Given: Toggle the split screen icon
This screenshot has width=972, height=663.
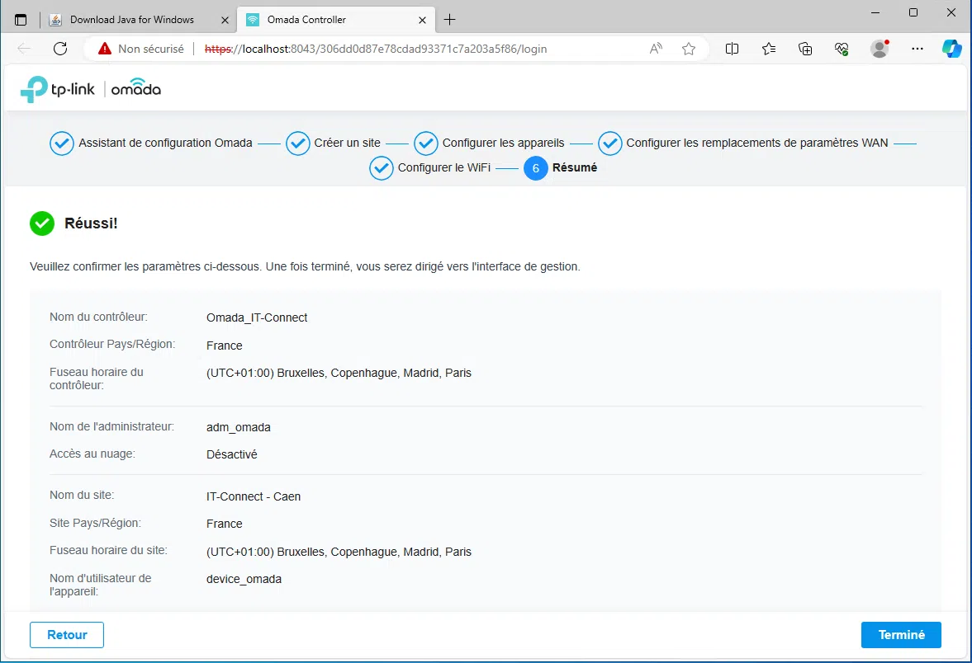Looking at the screenshot, I should 733,49.
